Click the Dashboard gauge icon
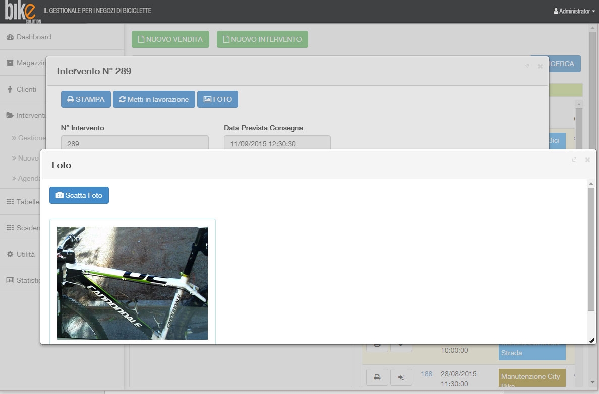599x394 pixels. point(10,37)
